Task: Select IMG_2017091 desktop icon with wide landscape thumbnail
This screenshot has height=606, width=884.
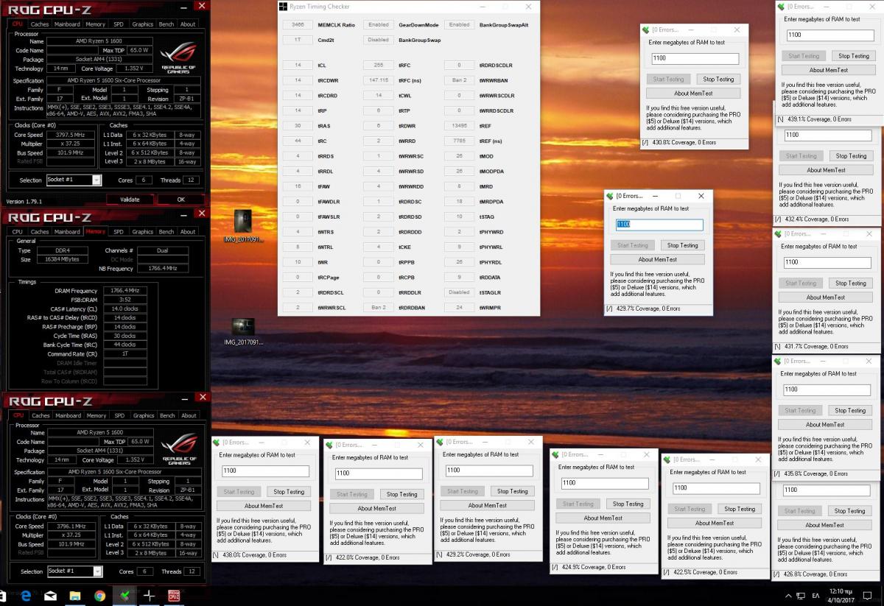Action: pyautogui.click(x=243, y=331)
